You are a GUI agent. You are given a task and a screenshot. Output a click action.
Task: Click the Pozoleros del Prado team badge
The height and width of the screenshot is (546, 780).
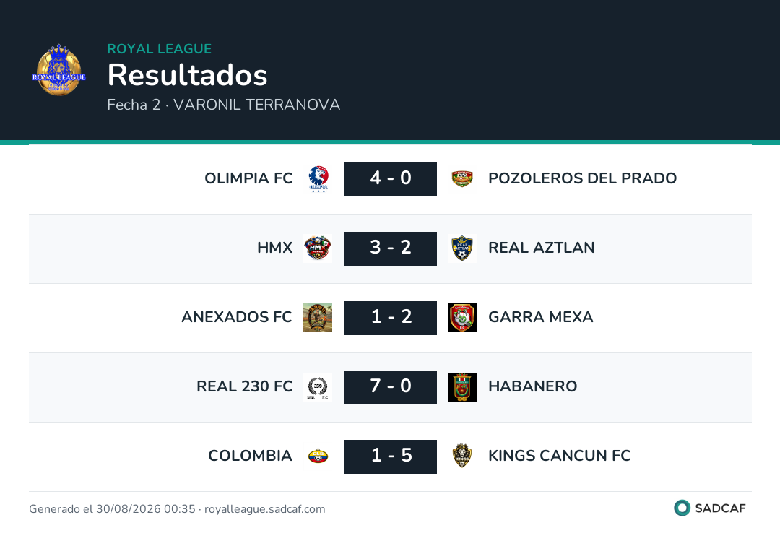(x=462, y=178)
